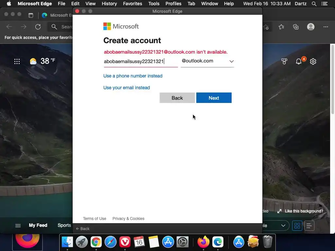Open the Collections icon

pyautogui.click(x=296, y=27)
